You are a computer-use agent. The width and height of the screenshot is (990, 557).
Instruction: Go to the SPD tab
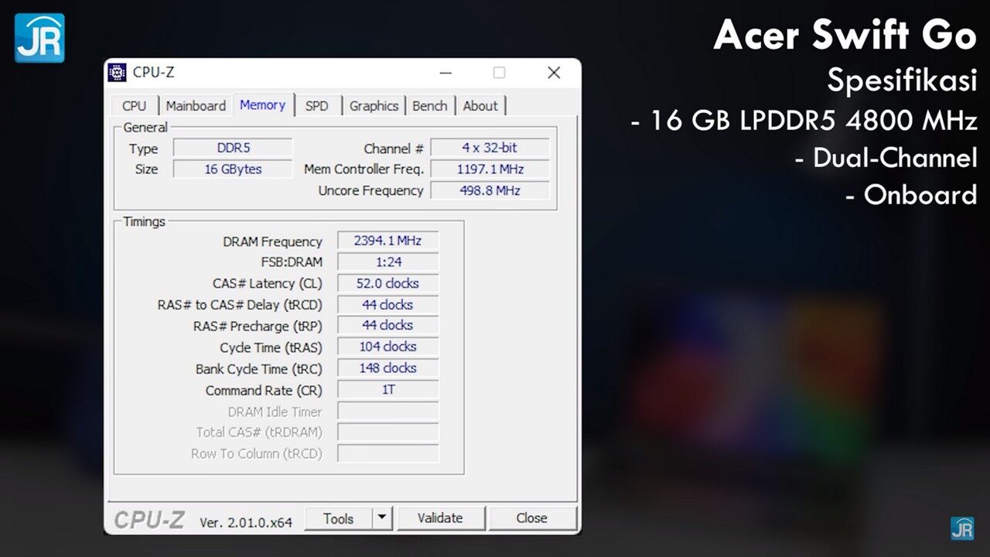coord(316,106)
